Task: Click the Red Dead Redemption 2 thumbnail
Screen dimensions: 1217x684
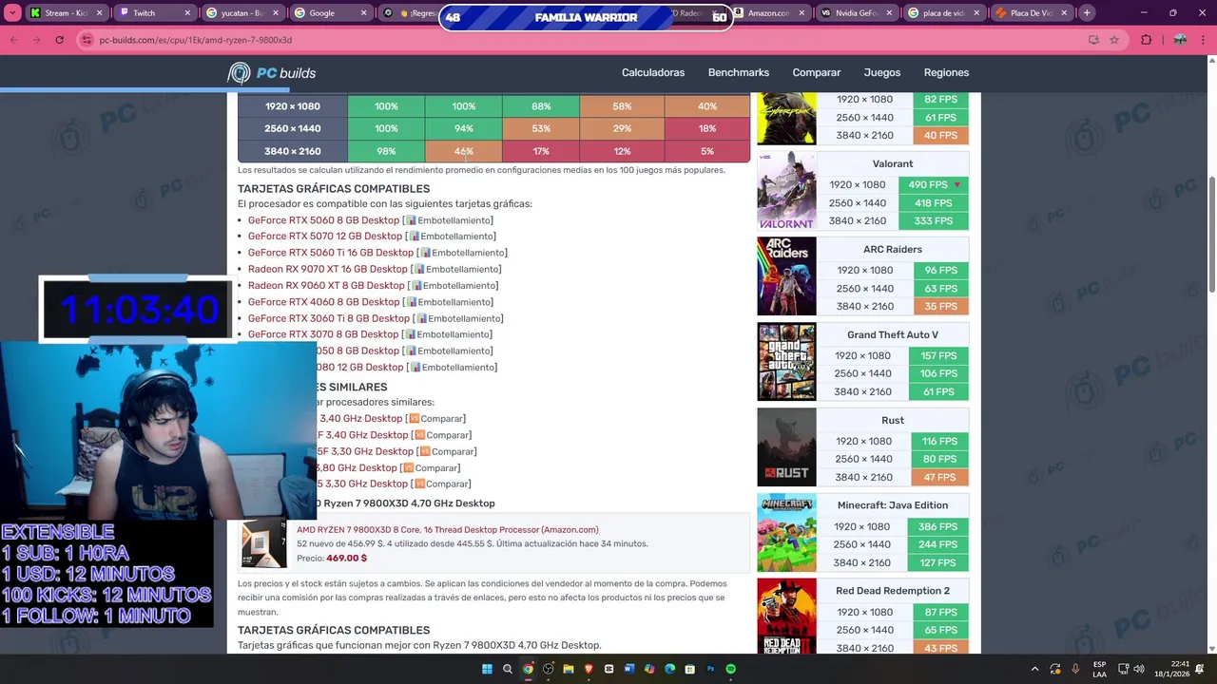Action: (786, 616)
